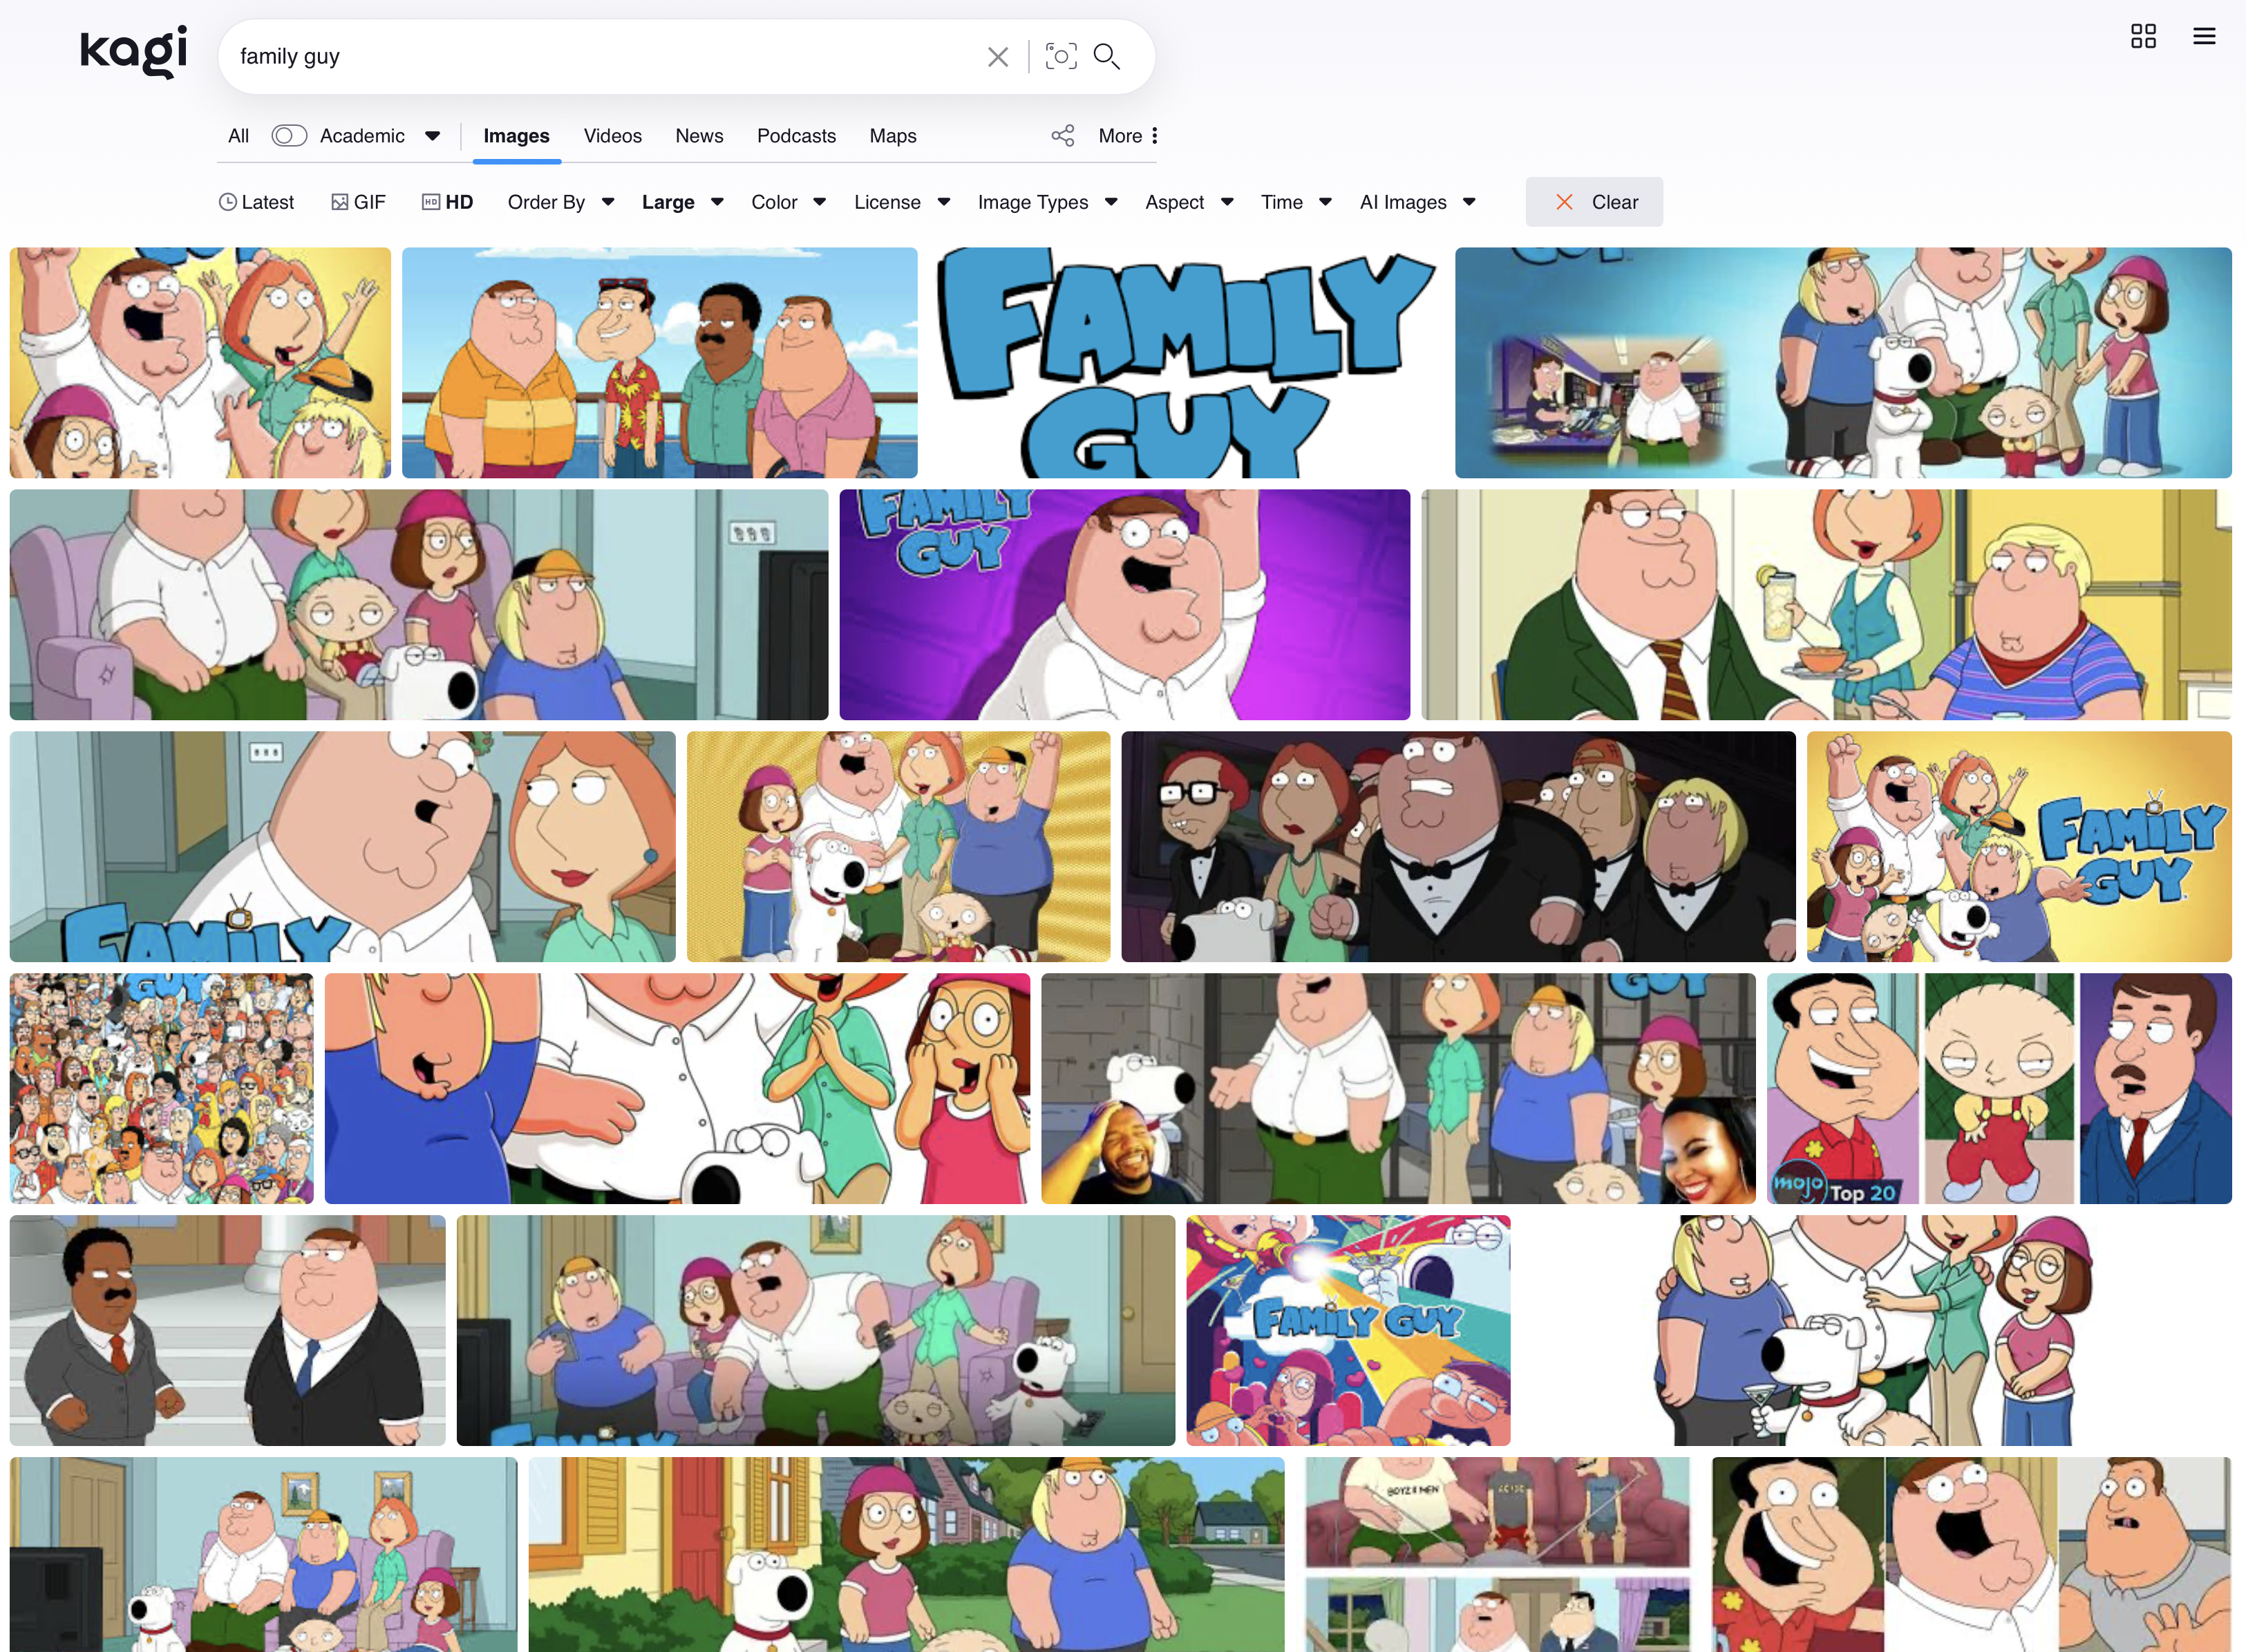Click the Clear filters button
Image resolution: width=2246 pixels, height=1652 pixels.
tap(1594, 202)
